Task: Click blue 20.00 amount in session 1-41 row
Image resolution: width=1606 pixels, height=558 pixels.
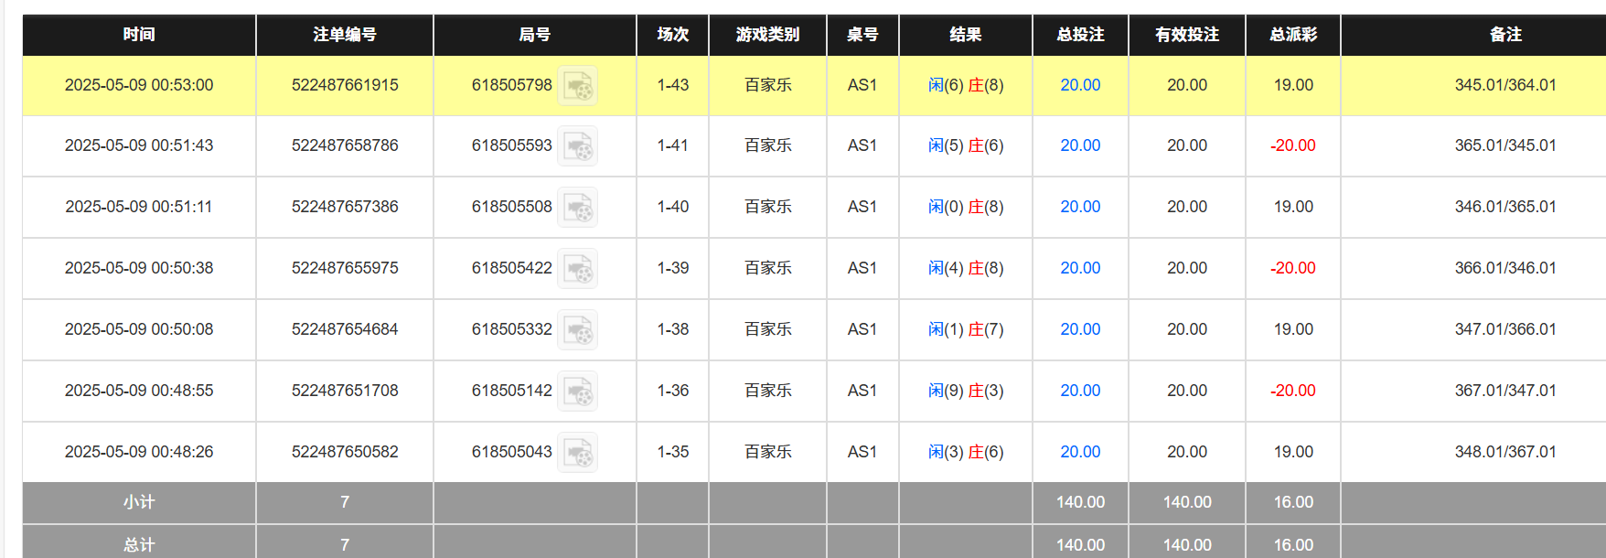Action: [x=1080, y=145]
